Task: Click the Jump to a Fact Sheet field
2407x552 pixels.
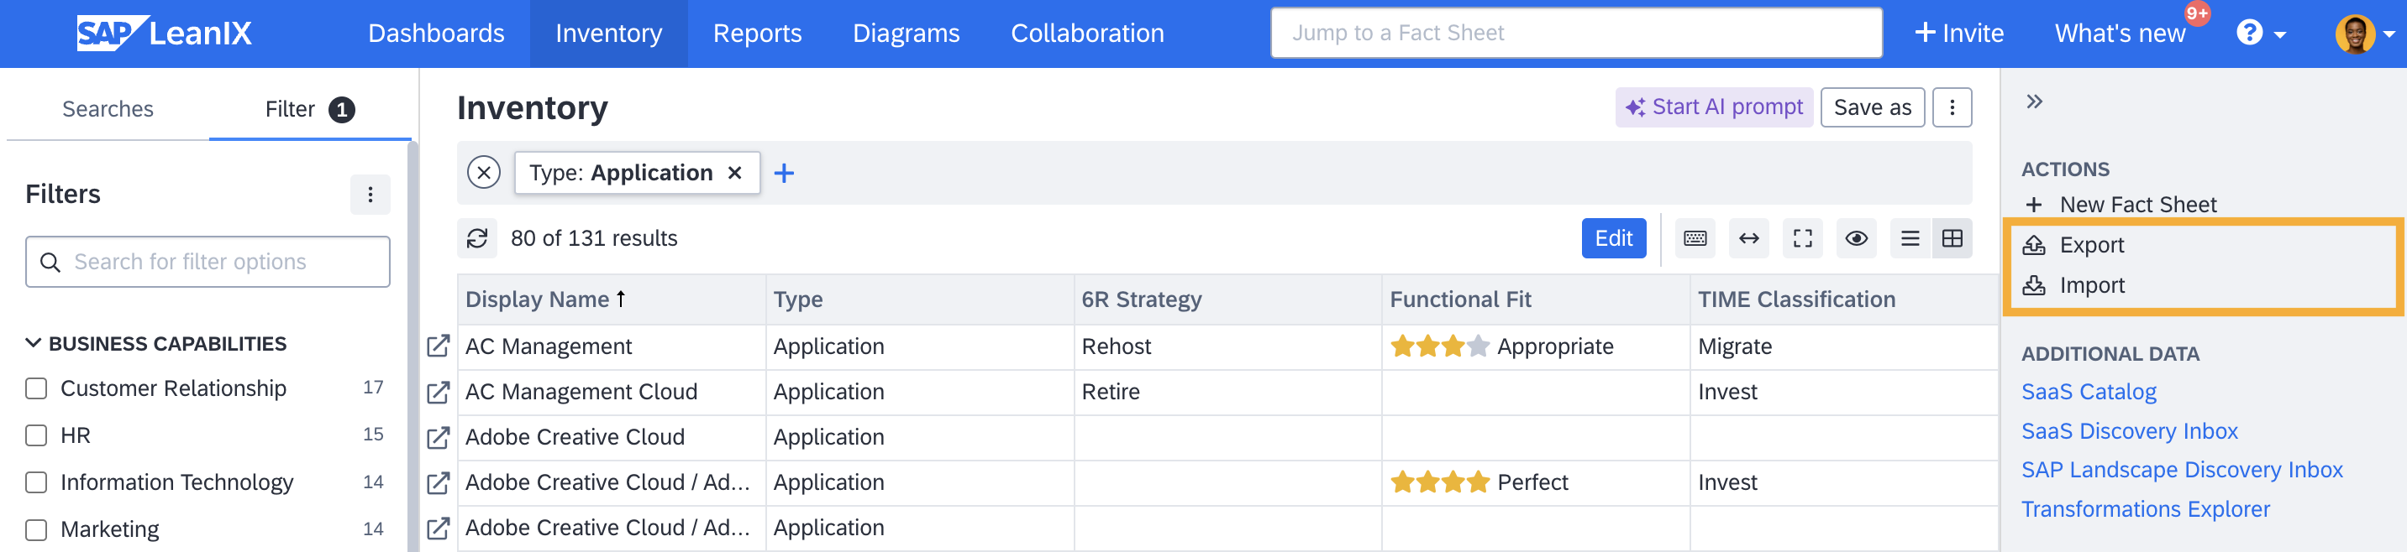Action: coord(1575,34)
